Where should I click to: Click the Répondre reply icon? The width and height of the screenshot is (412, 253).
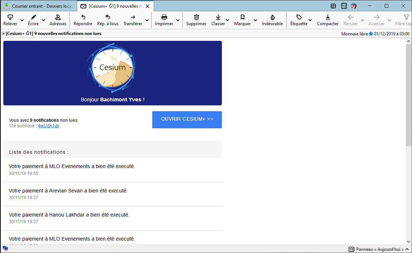[83, 17]
